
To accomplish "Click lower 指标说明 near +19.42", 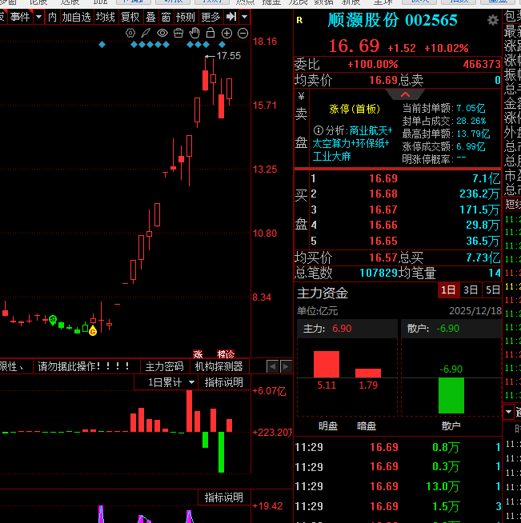I will [x=223, y=497].
